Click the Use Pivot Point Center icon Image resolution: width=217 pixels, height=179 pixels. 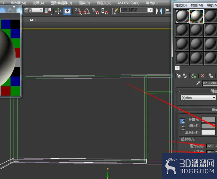click(48, 11)
